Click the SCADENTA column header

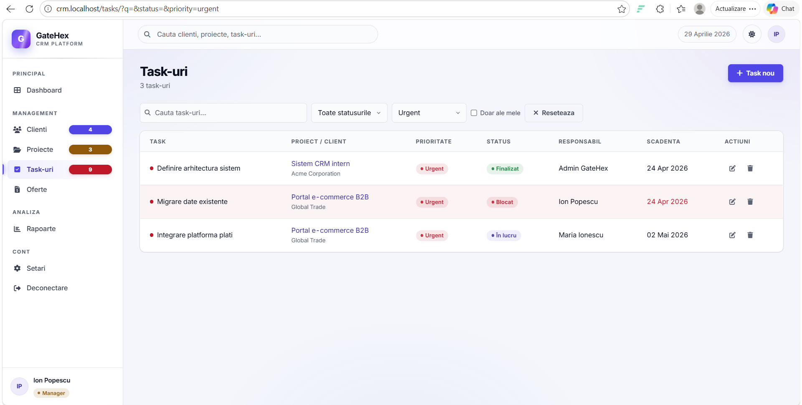click(663, 142)
